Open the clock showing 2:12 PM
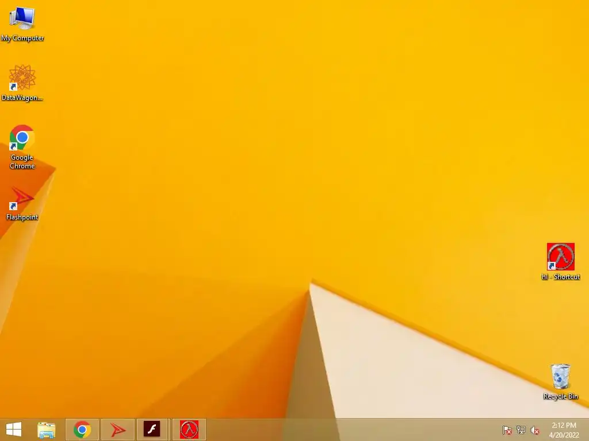 click(x=564, y=430)
